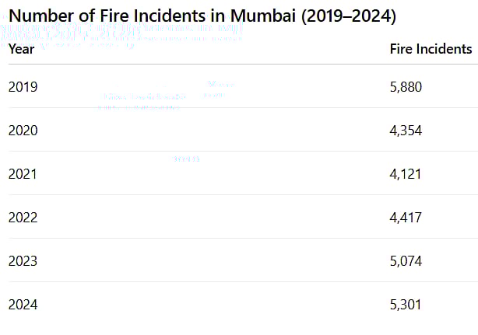Select the Fire Incidents column header
This screenshot has width=478, height=335.
tap(431, 49)
